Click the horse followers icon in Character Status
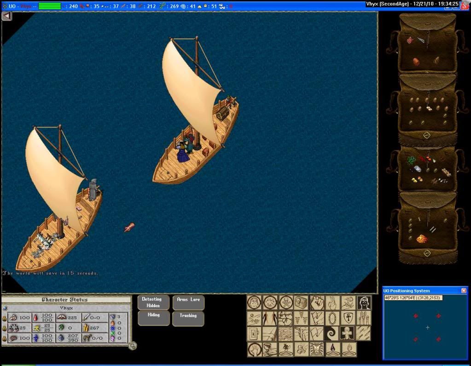Image resolution: width=471 pixels, height=366 pixels. [x=87, y=338]
